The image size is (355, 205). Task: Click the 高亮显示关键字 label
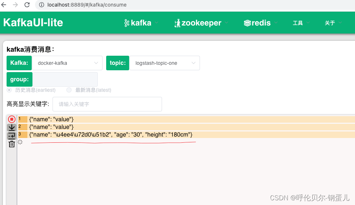28,104
